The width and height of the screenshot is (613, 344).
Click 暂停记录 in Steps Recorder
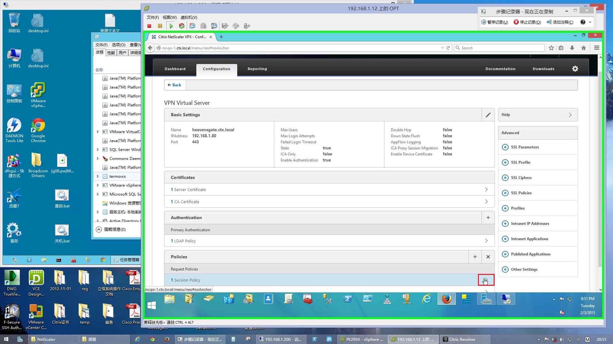click(495, 22)
